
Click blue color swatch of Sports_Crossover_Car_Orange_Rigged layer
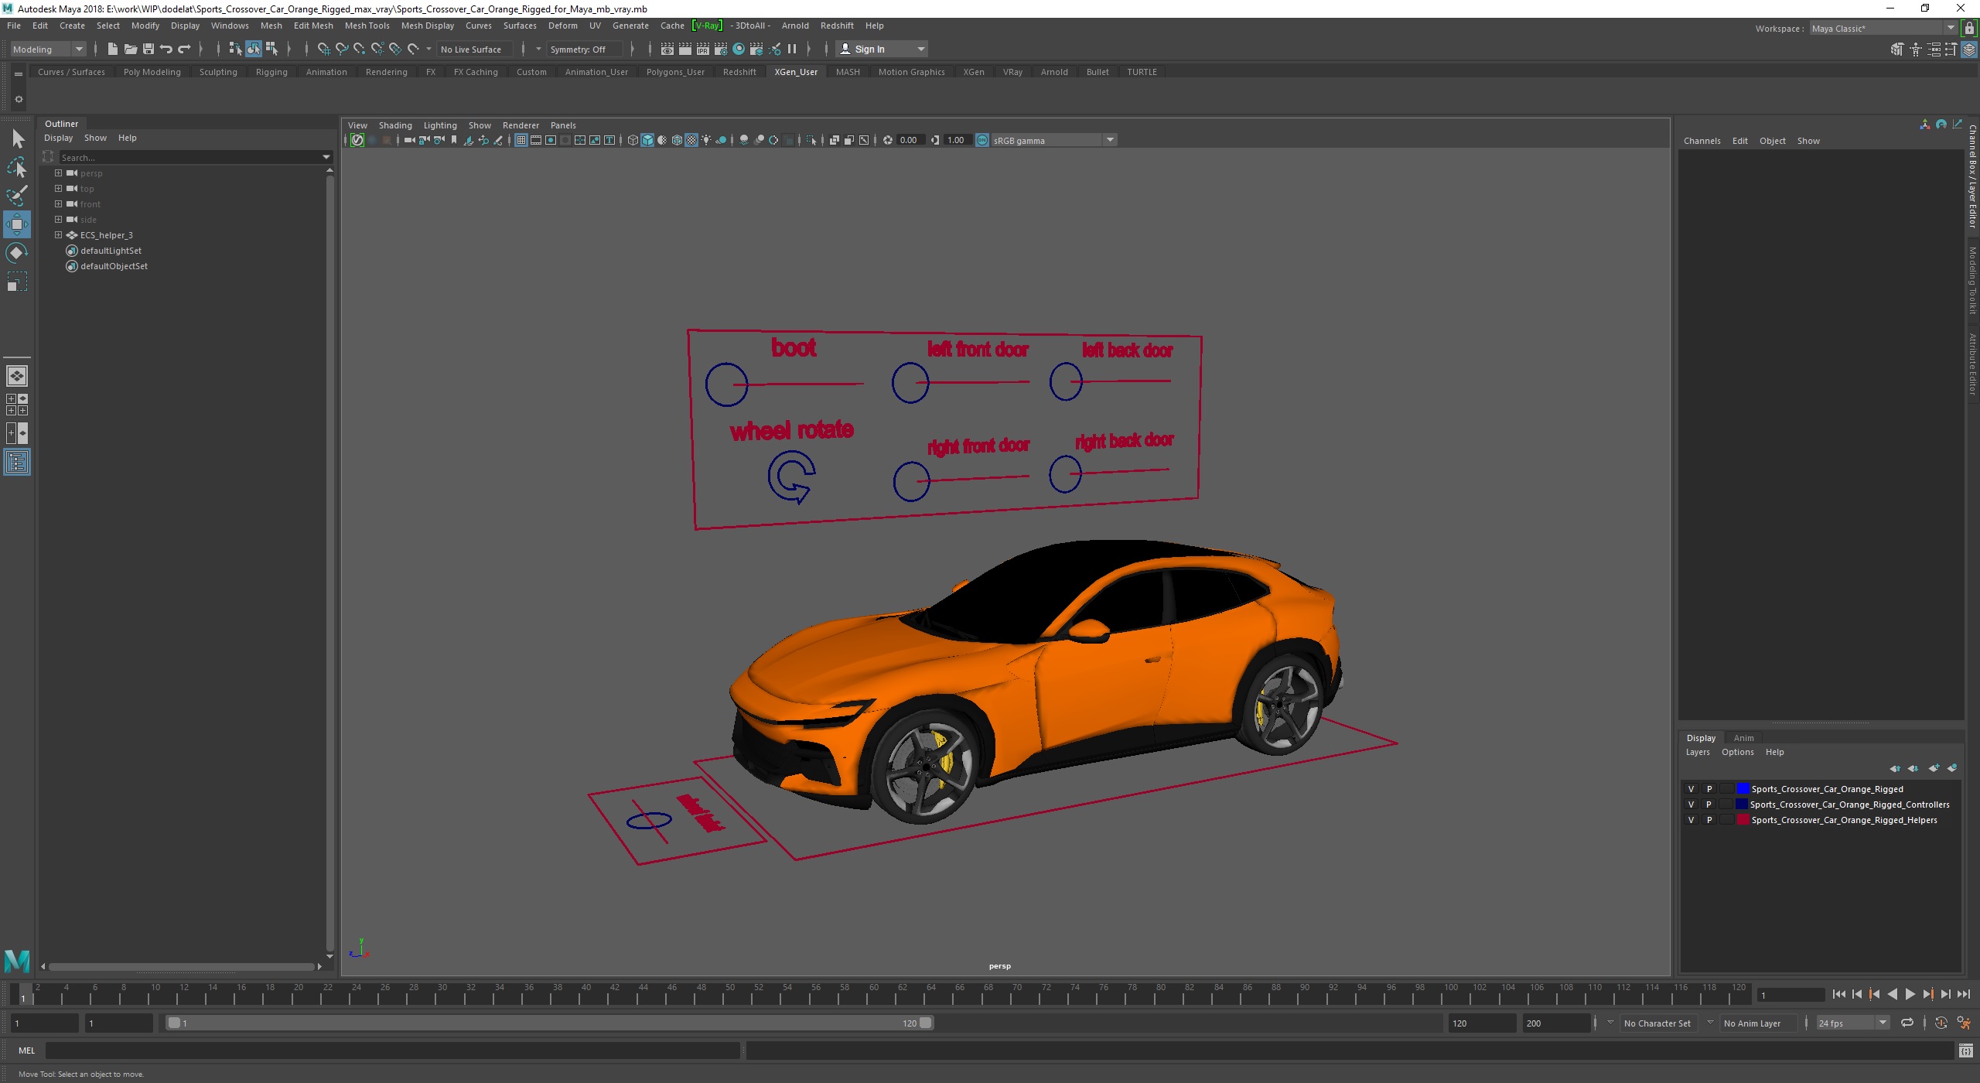pos(1742,789)
